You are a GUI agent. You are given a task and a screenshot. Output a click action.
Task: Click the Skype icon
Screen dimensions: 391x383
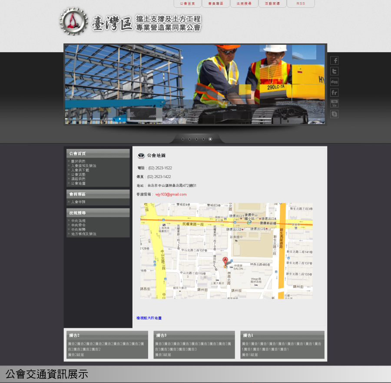point(334,114)
